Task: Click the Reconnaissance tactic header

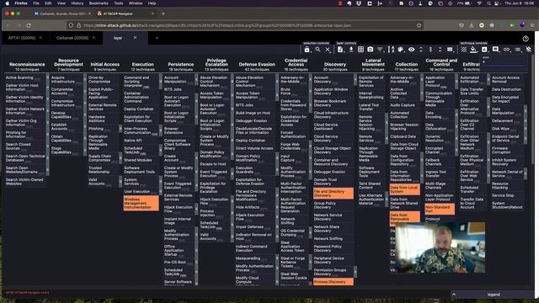Action: (27, 64)
